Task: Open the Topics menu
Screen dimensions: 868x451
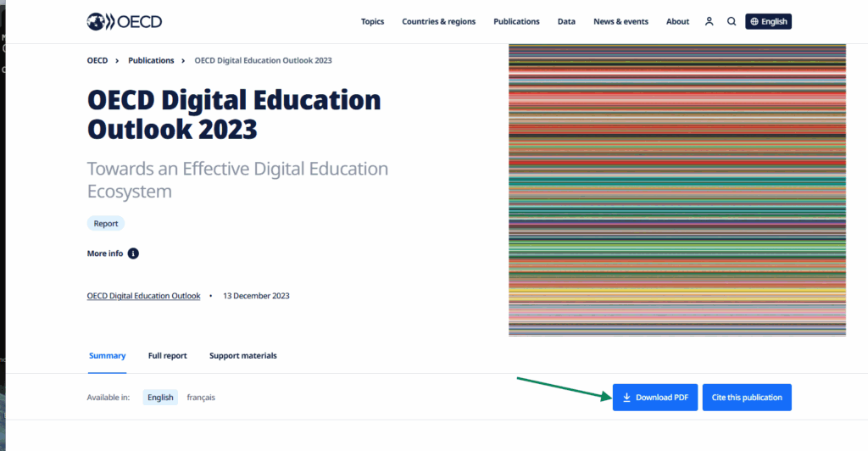Action: (373, 21)
